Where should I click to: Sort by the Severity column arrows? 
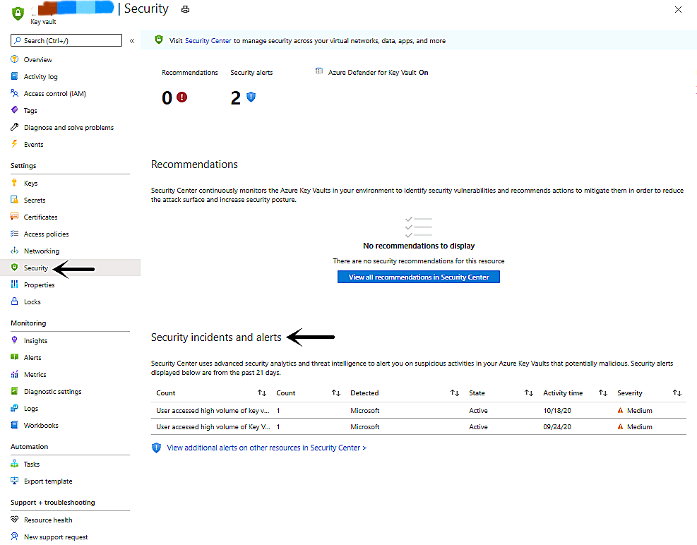677,393
